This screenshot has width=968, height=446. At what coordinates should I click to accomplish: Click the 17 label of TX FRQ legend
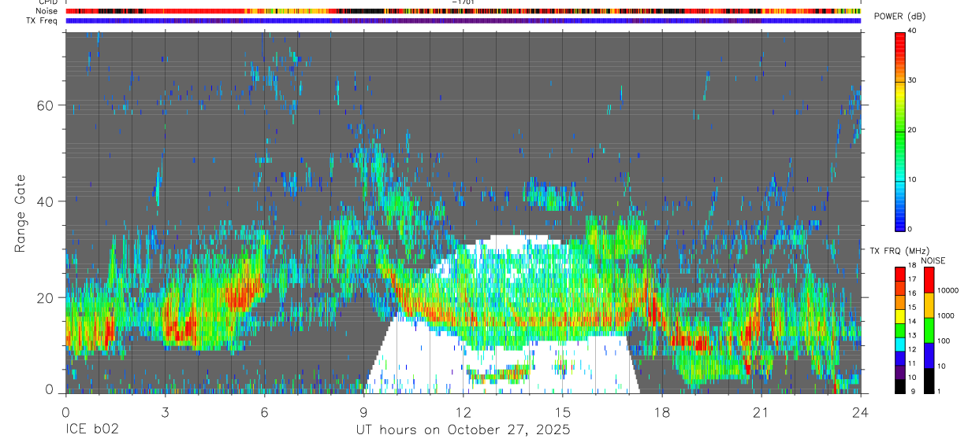coord(911,279)
